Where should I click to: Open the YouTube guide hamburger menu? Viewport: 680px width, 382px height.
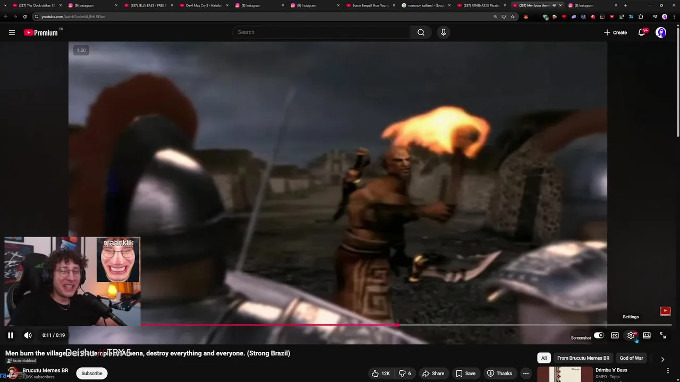pos(12,32)
